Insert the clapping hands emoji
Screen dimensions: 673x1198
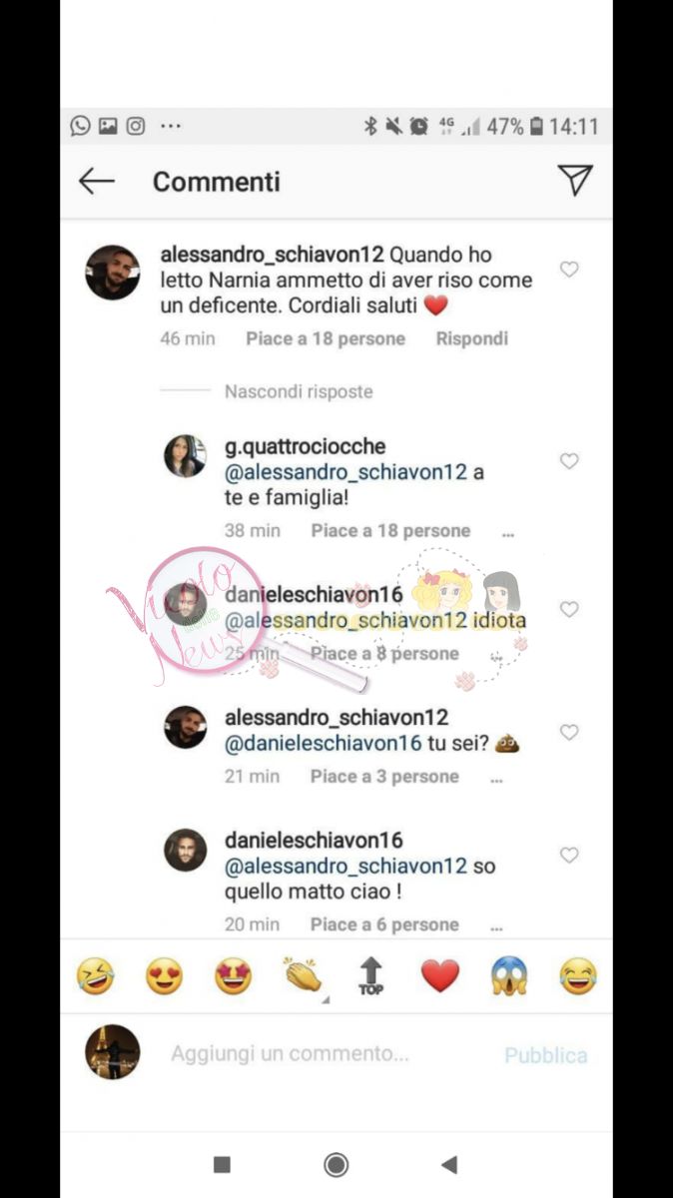pyautogui.click(x=303, y=975)
